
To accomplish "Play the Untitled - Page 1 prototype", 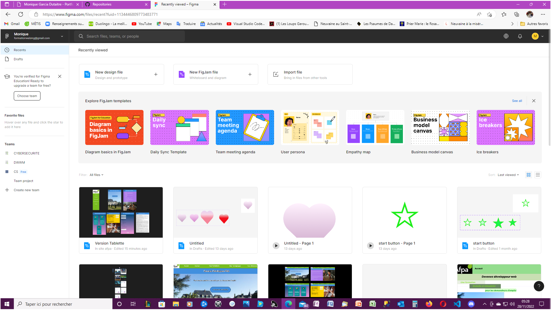I will [x=276, y=246].
